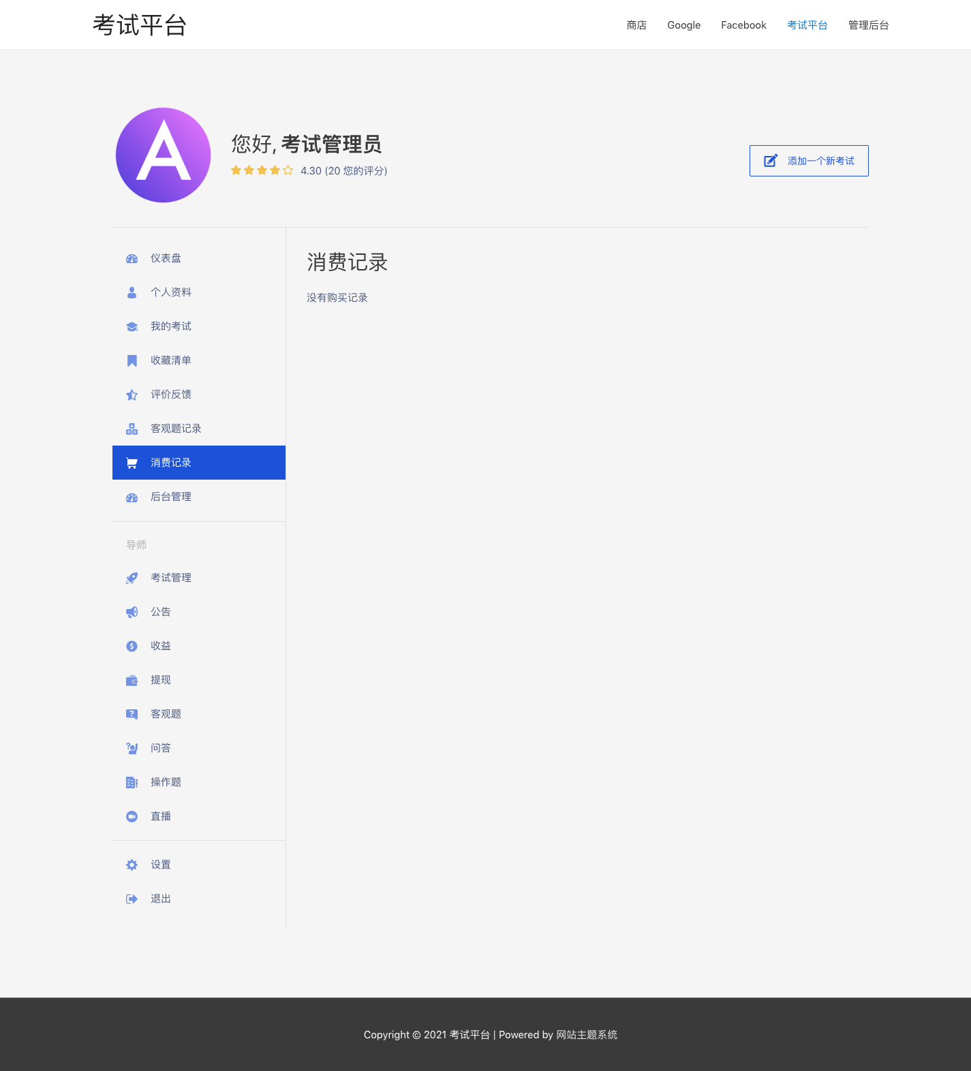Click the 收藏清单 bookmark icon
The width and height of the screenshot is (971, 1071).
tap(132, 361)
